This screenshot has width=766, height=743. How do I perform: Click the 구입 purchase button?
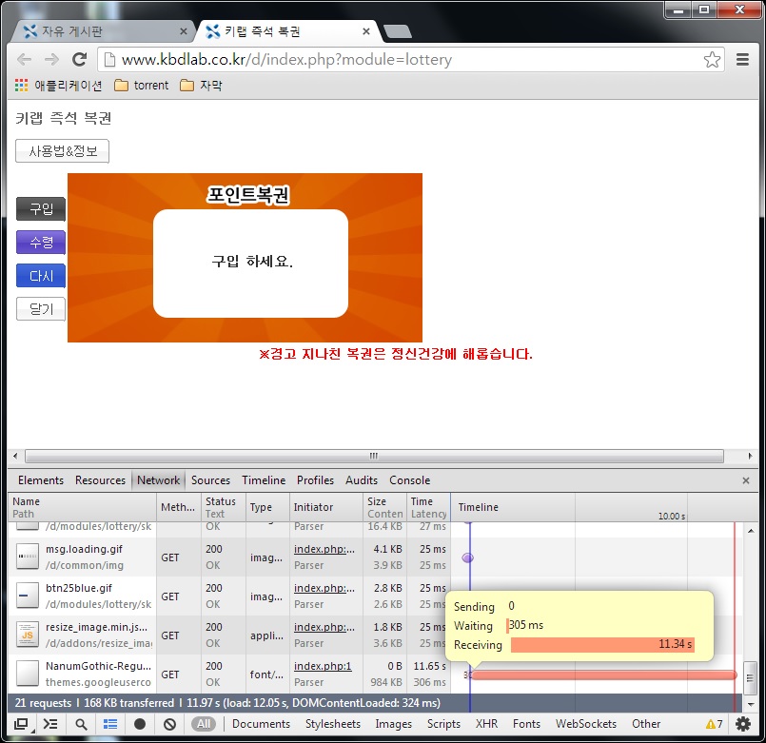40,209
